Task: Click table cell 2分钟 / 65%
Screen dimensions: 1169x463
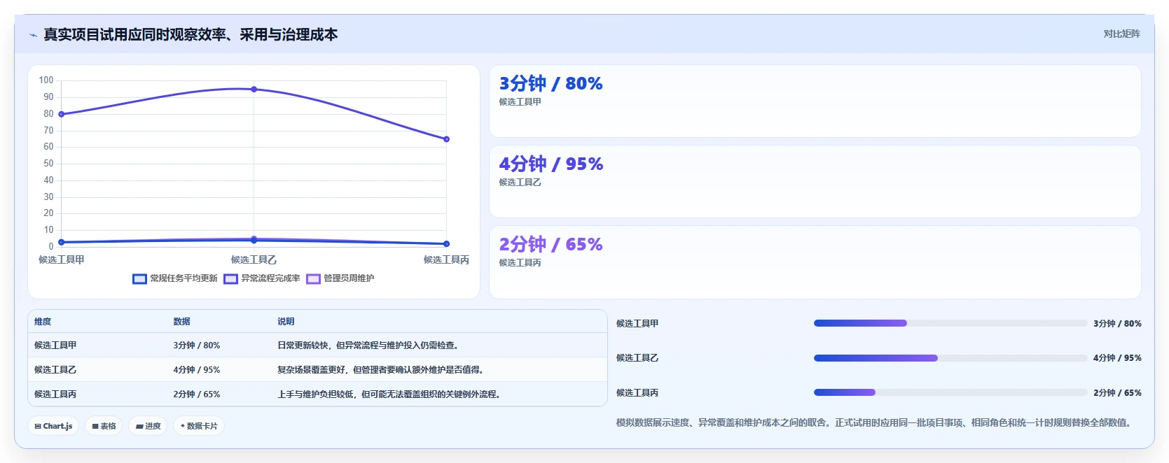Action: [x=197, y=394]
